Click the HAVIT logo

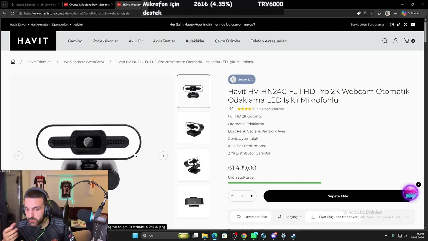tap(33, 41)
